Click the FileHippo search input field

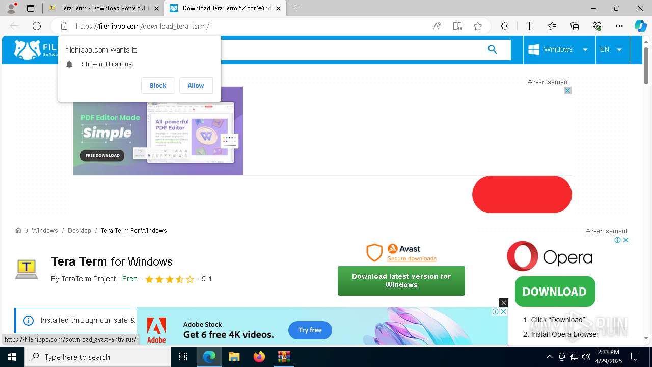coord(351,50)
